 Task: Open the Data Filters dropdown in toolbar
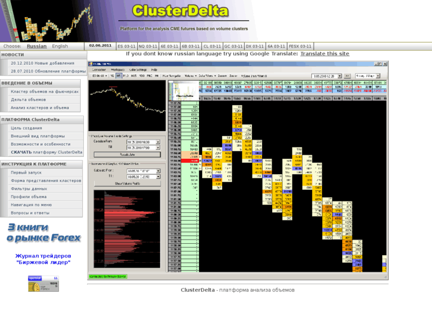207,76
